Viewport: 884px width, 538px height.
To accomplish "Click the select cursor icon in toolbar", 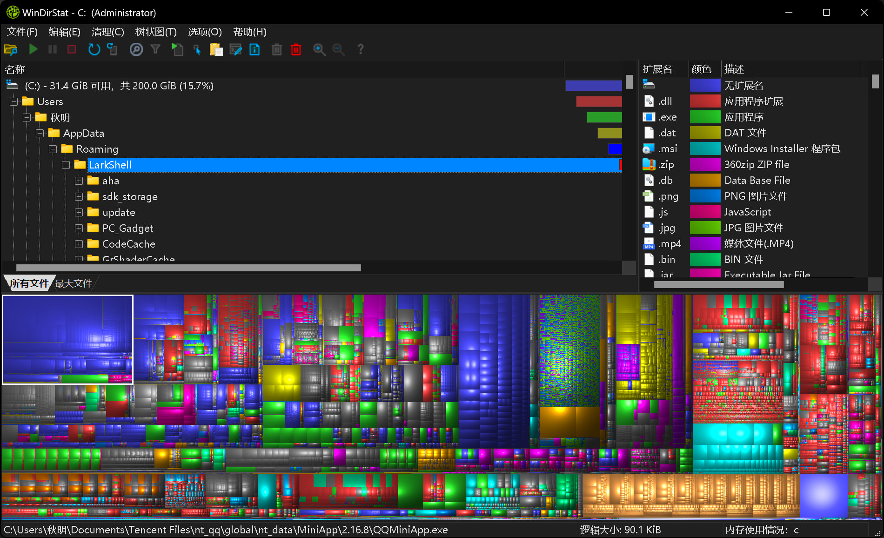I will point(197,49).
